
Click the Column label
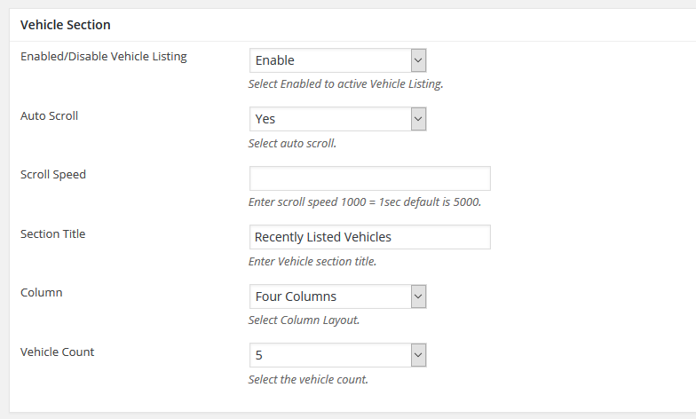(41, 293)
